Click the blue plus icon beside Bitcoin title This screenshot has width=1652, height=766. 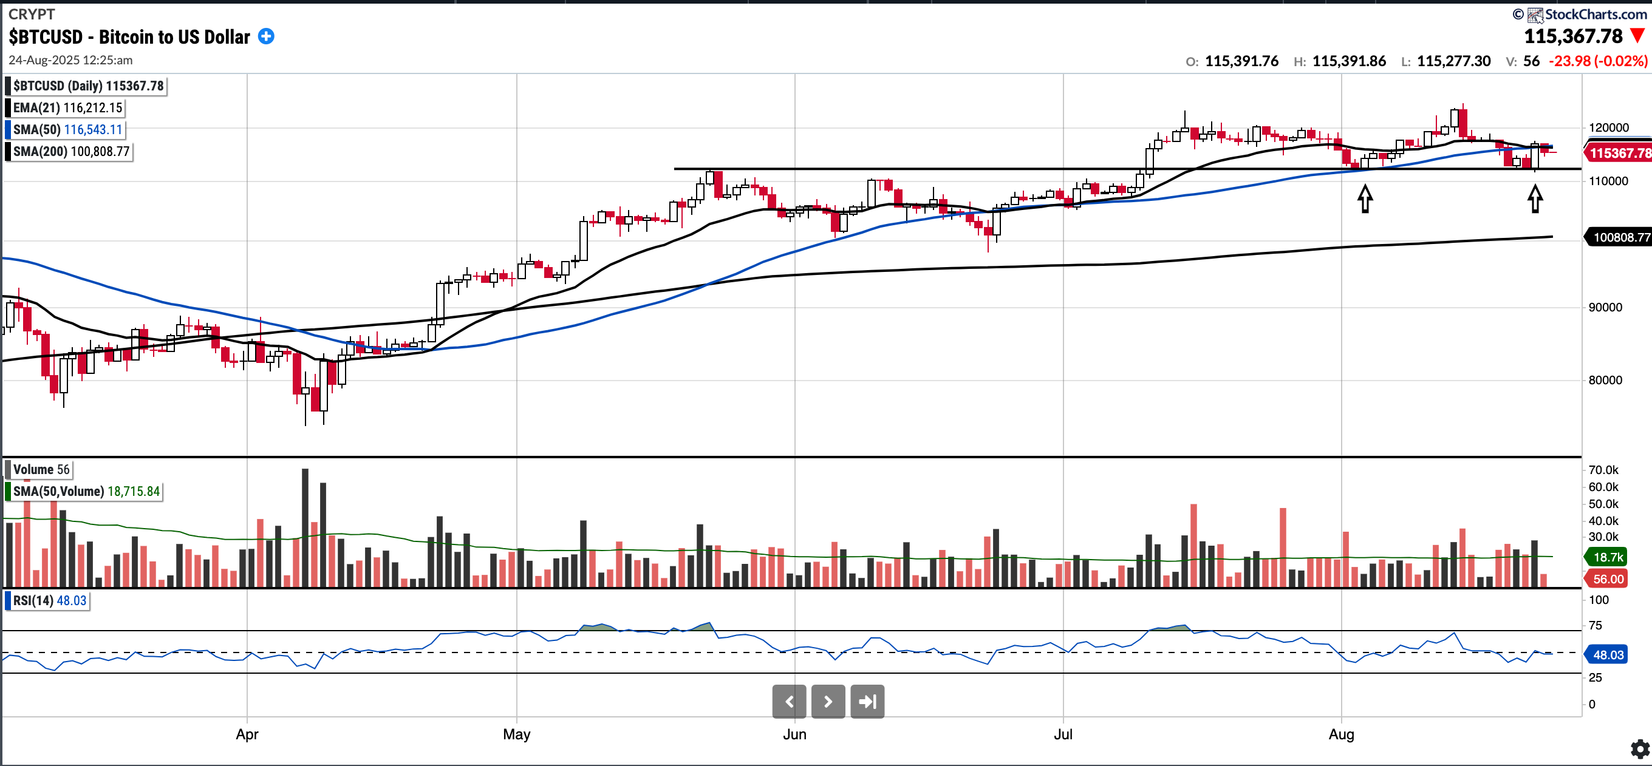[x=266, y=36]
